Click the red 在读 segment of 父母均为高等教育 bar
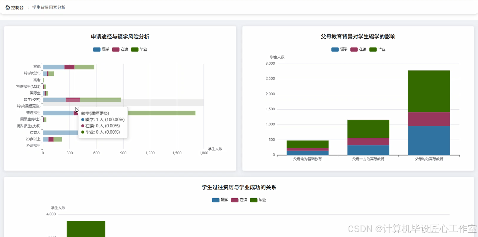Viewport: 478px width, 237px height. pyautogui.click(x=429, y=119)
